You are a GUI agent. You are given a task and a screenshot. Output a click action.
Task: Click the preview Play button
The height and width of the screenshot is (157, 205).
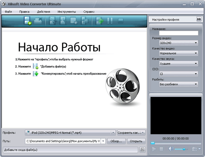click(x=154, y=149)
